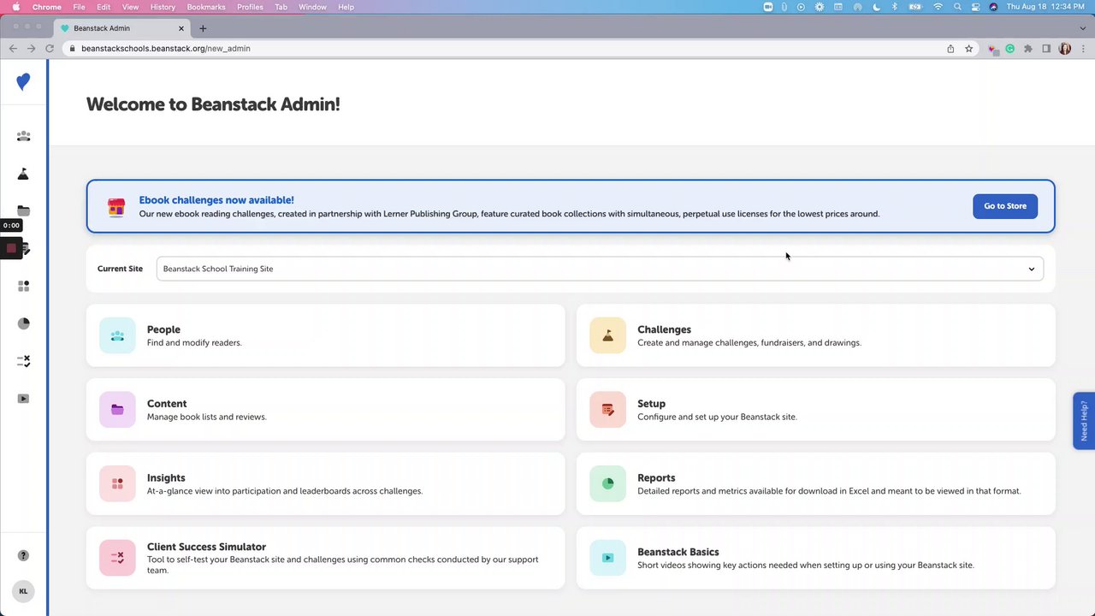Image resolution: width=1095 pixels, height=616 pixels.
Task: Open the History menu
Action: click(x=163, y=7)
